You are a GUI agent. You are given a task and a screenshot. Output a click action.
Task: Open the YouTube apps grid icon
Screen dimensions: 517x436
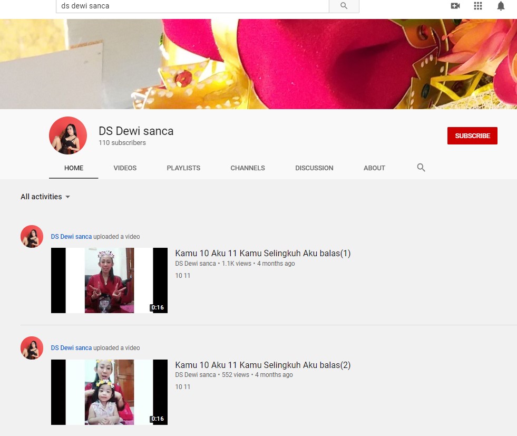point(478,6)
